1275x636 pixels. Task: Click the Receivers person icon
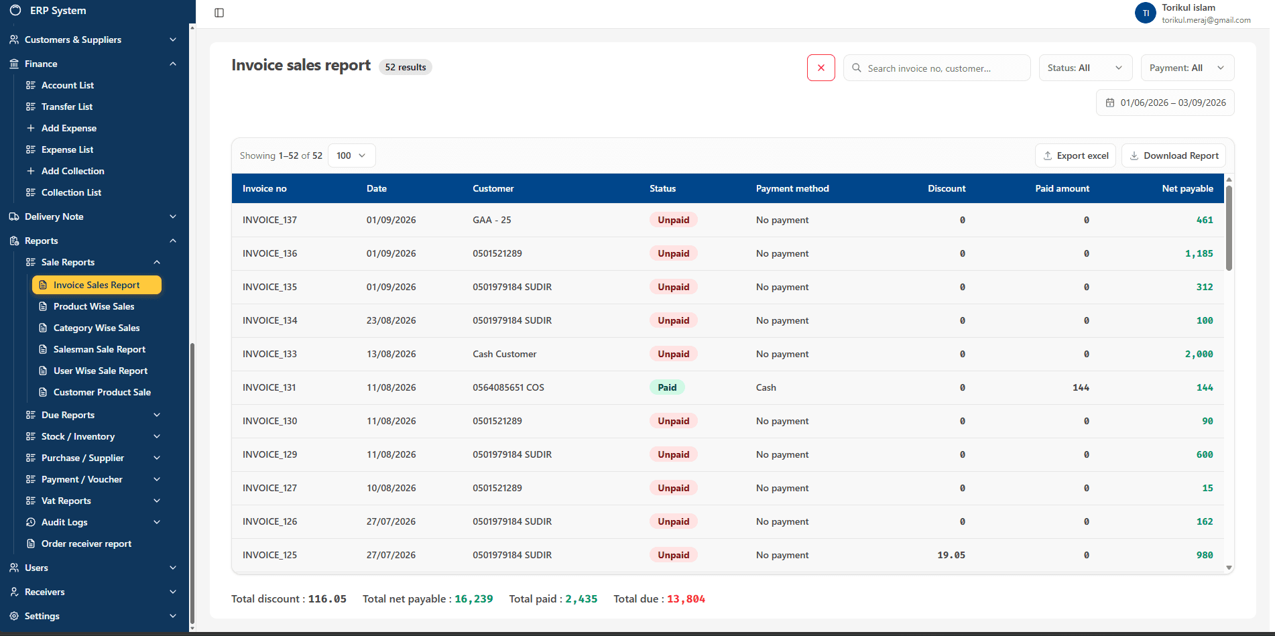[x=14, y=592]
